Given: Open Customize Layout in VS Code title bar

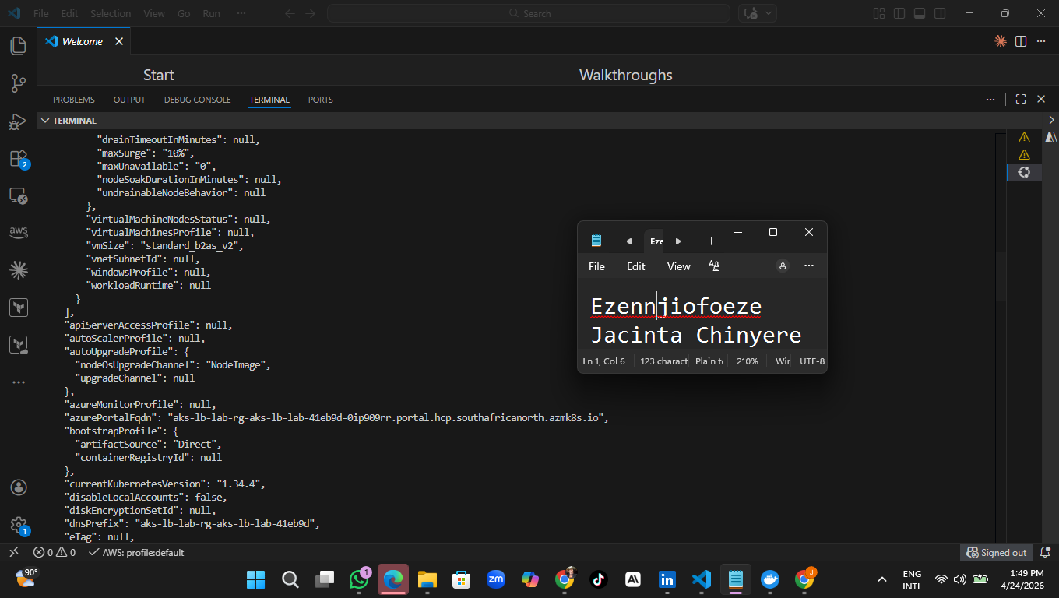Looking at the screenshot, I should coord(879,13).
